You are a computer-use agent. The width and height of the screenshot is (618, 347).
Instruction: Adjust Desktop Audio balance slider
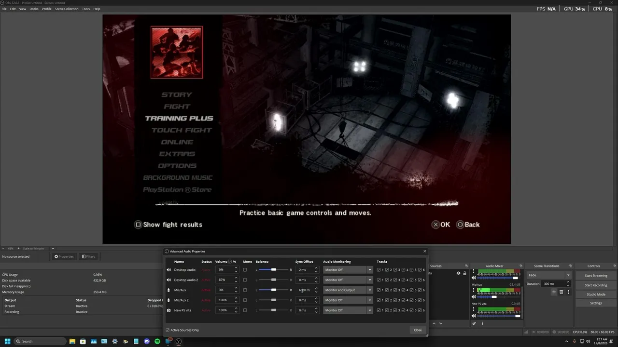273,270
